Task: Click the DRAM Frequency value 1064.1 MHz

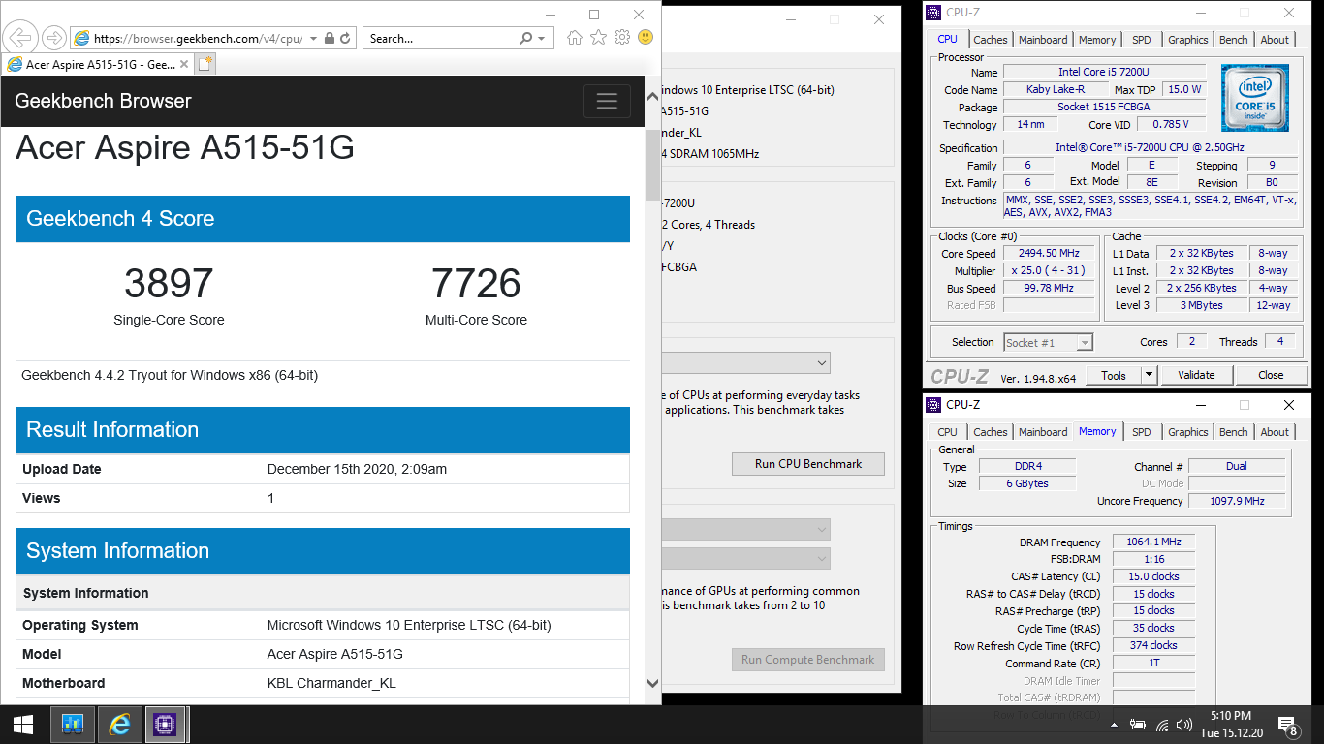Action: pos(1153,542)
